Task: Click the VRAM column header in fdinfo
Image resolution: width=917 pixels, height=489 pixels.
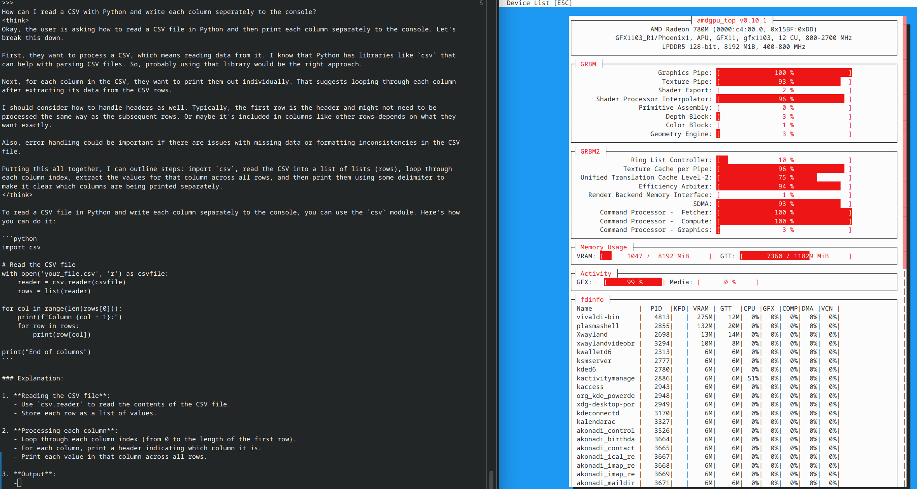Action: click(x=700, y=309)
